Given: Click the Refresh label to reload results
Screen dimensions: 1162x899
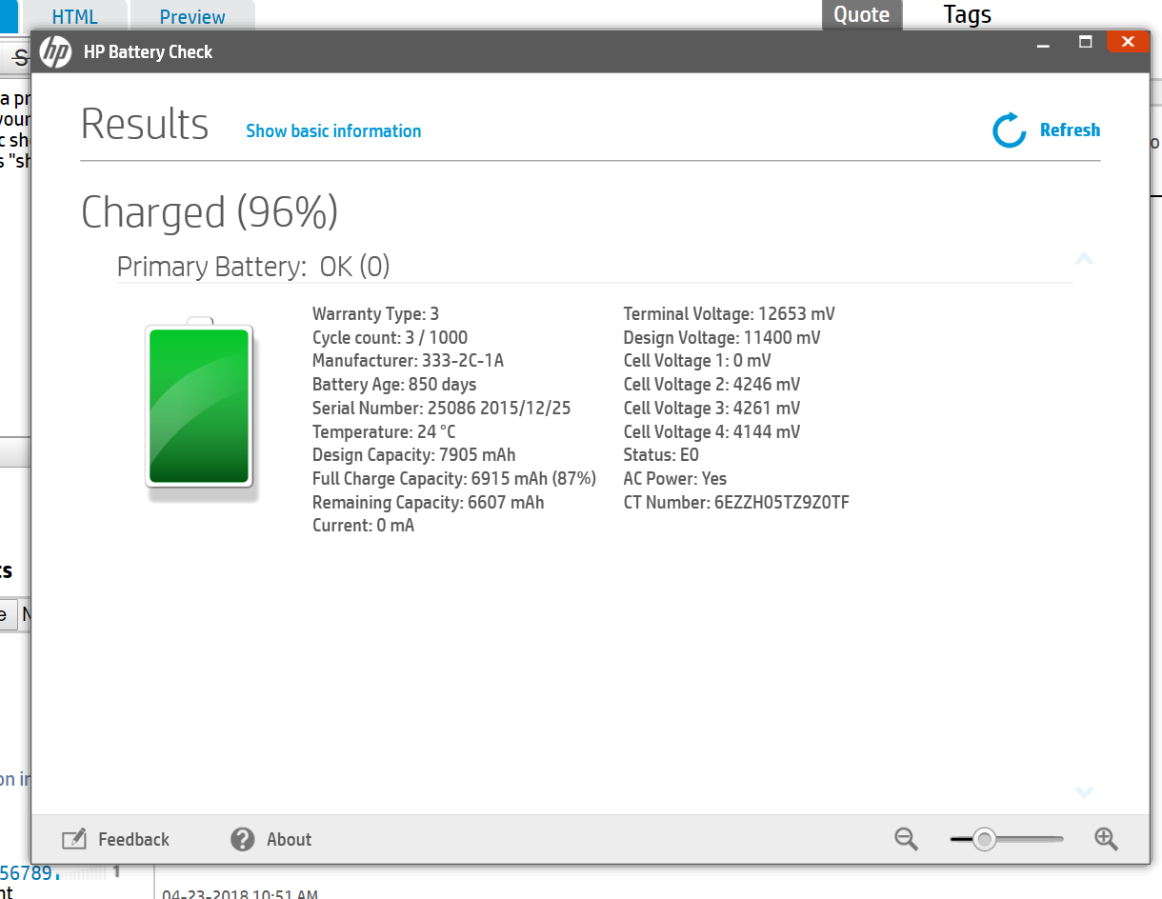Looking at the screenshot, I should 1070,130.
